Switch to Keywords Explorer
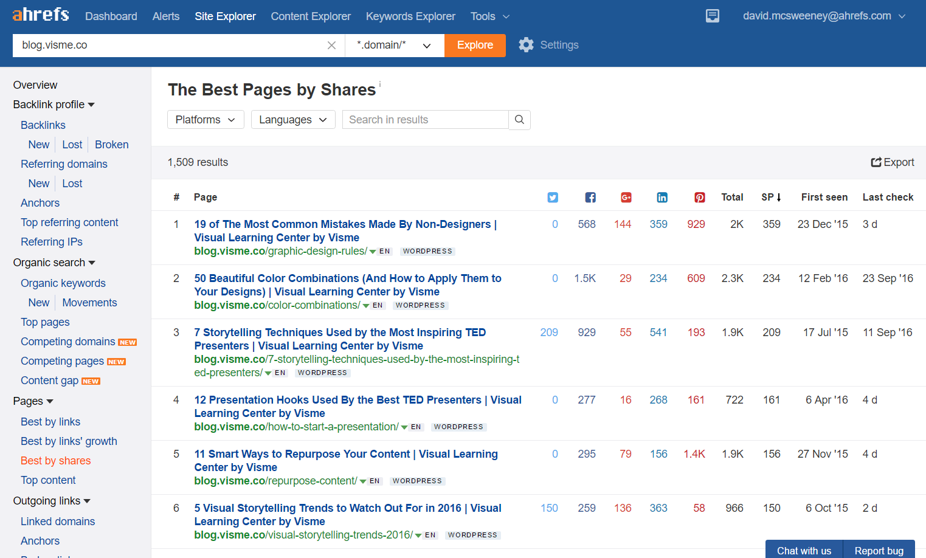This screenshot has height=558, width=926. (x=410, y=16)
